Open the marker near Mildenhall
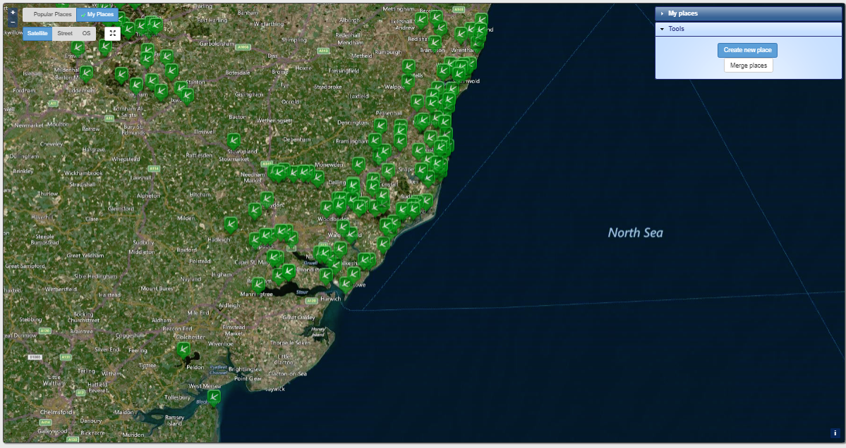Screen dimensions: 846x448 (86, 73)
